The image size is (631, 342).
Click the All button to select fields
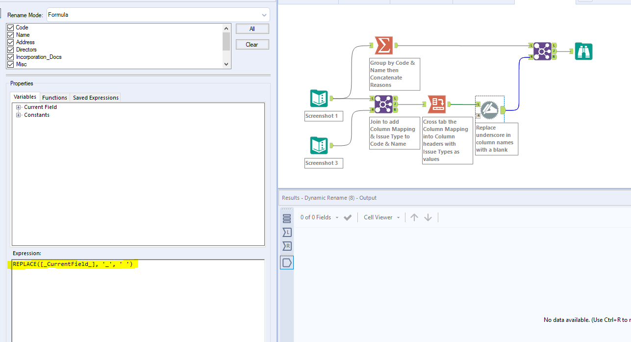[x=252, y=28]
